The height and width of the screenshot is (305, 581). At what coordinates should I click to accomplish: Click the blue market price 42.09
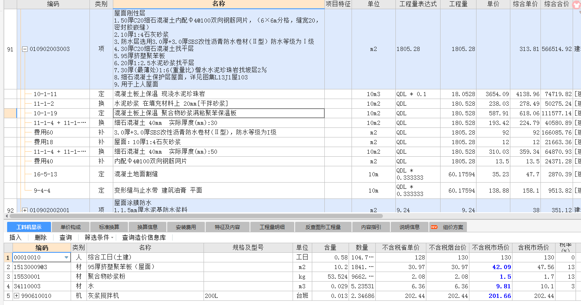point(491,267)
